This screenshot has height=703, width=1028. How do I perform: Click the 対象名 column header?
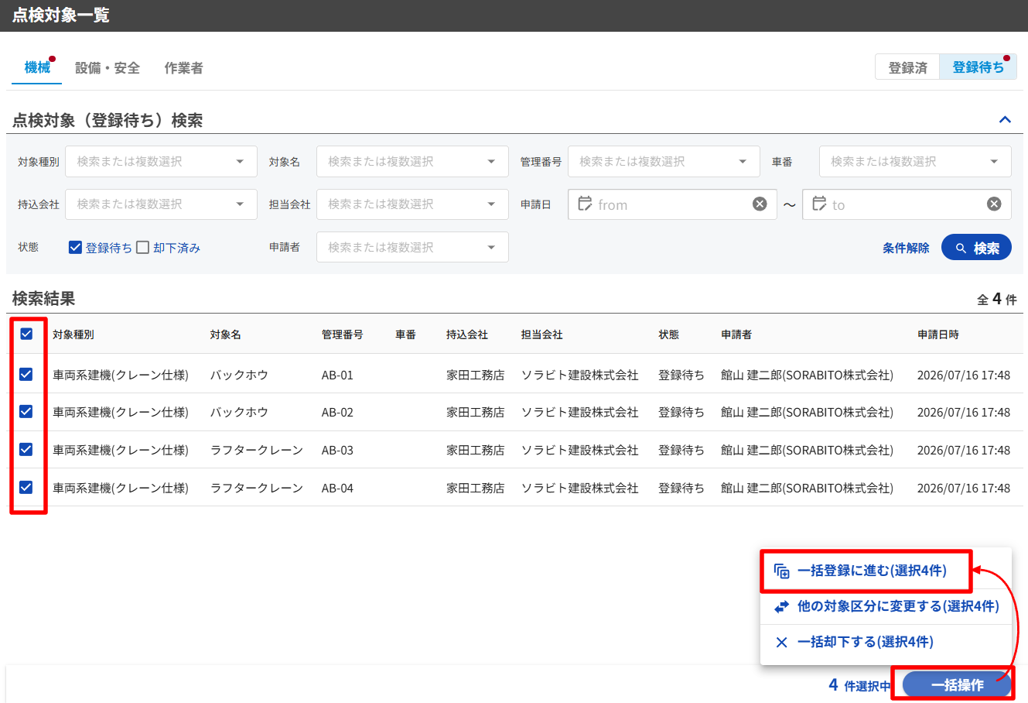click(x=226, y=334)
